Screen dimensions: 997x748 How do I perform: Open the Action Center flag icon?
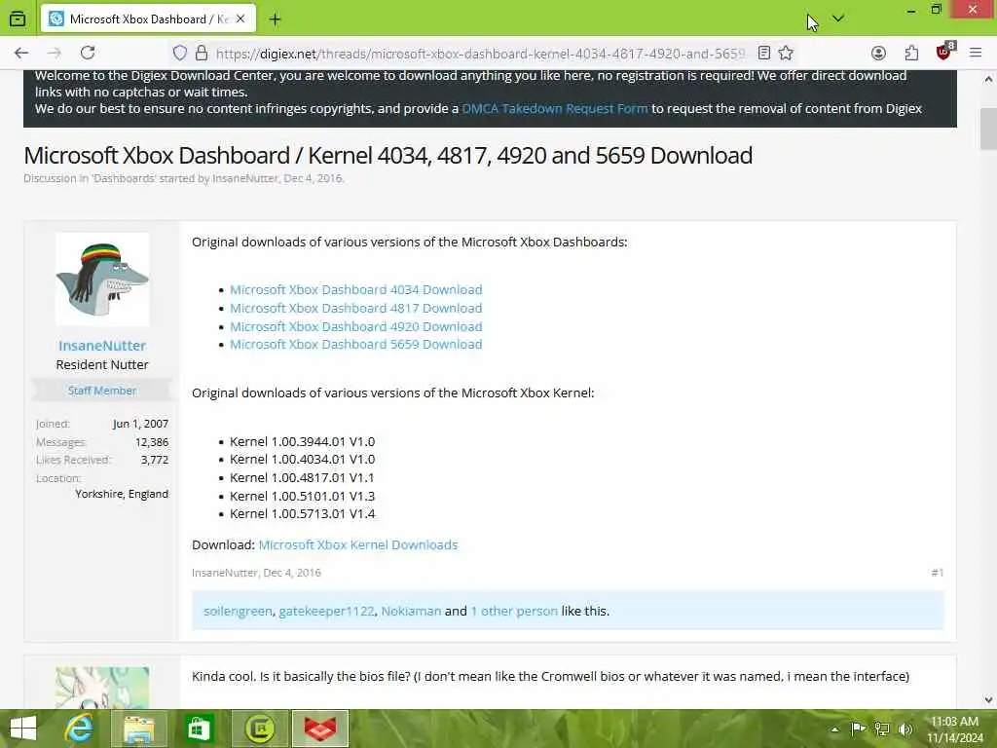click(859, 729)
